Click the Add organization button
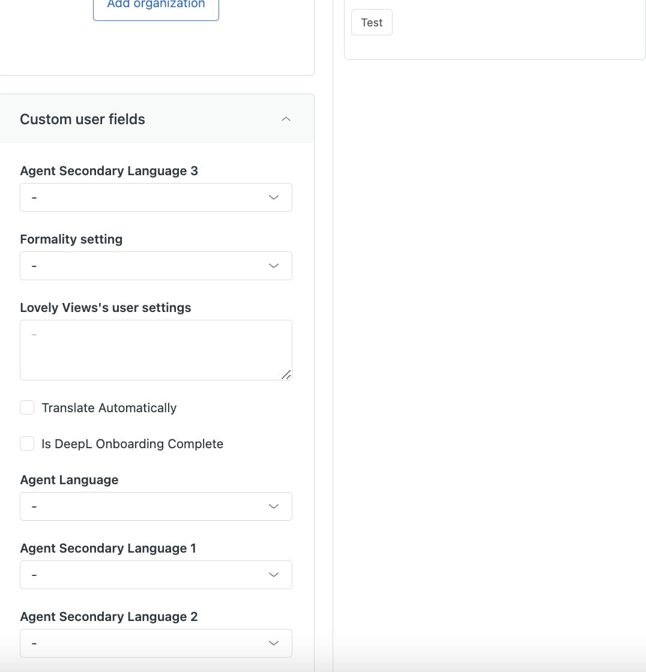The image size is (646, 672). 156,6
